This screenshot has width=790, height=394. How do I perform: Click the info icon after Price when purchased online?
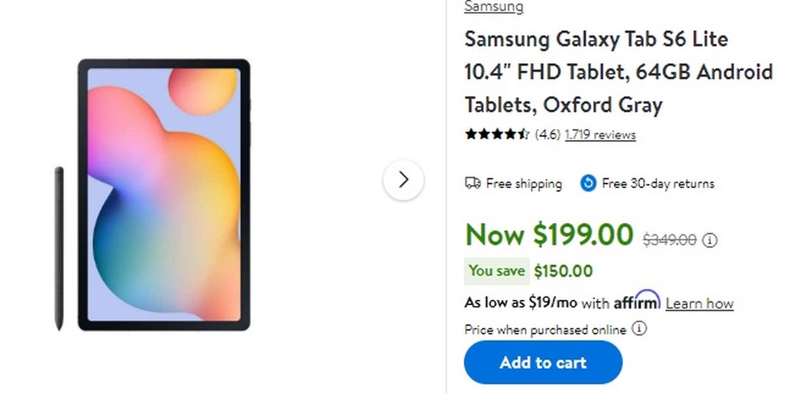point(639,330)
